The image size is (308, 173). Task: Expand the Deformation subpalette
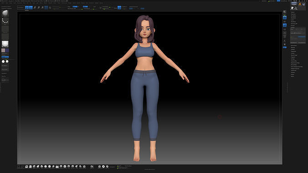[x=294, y=46]
